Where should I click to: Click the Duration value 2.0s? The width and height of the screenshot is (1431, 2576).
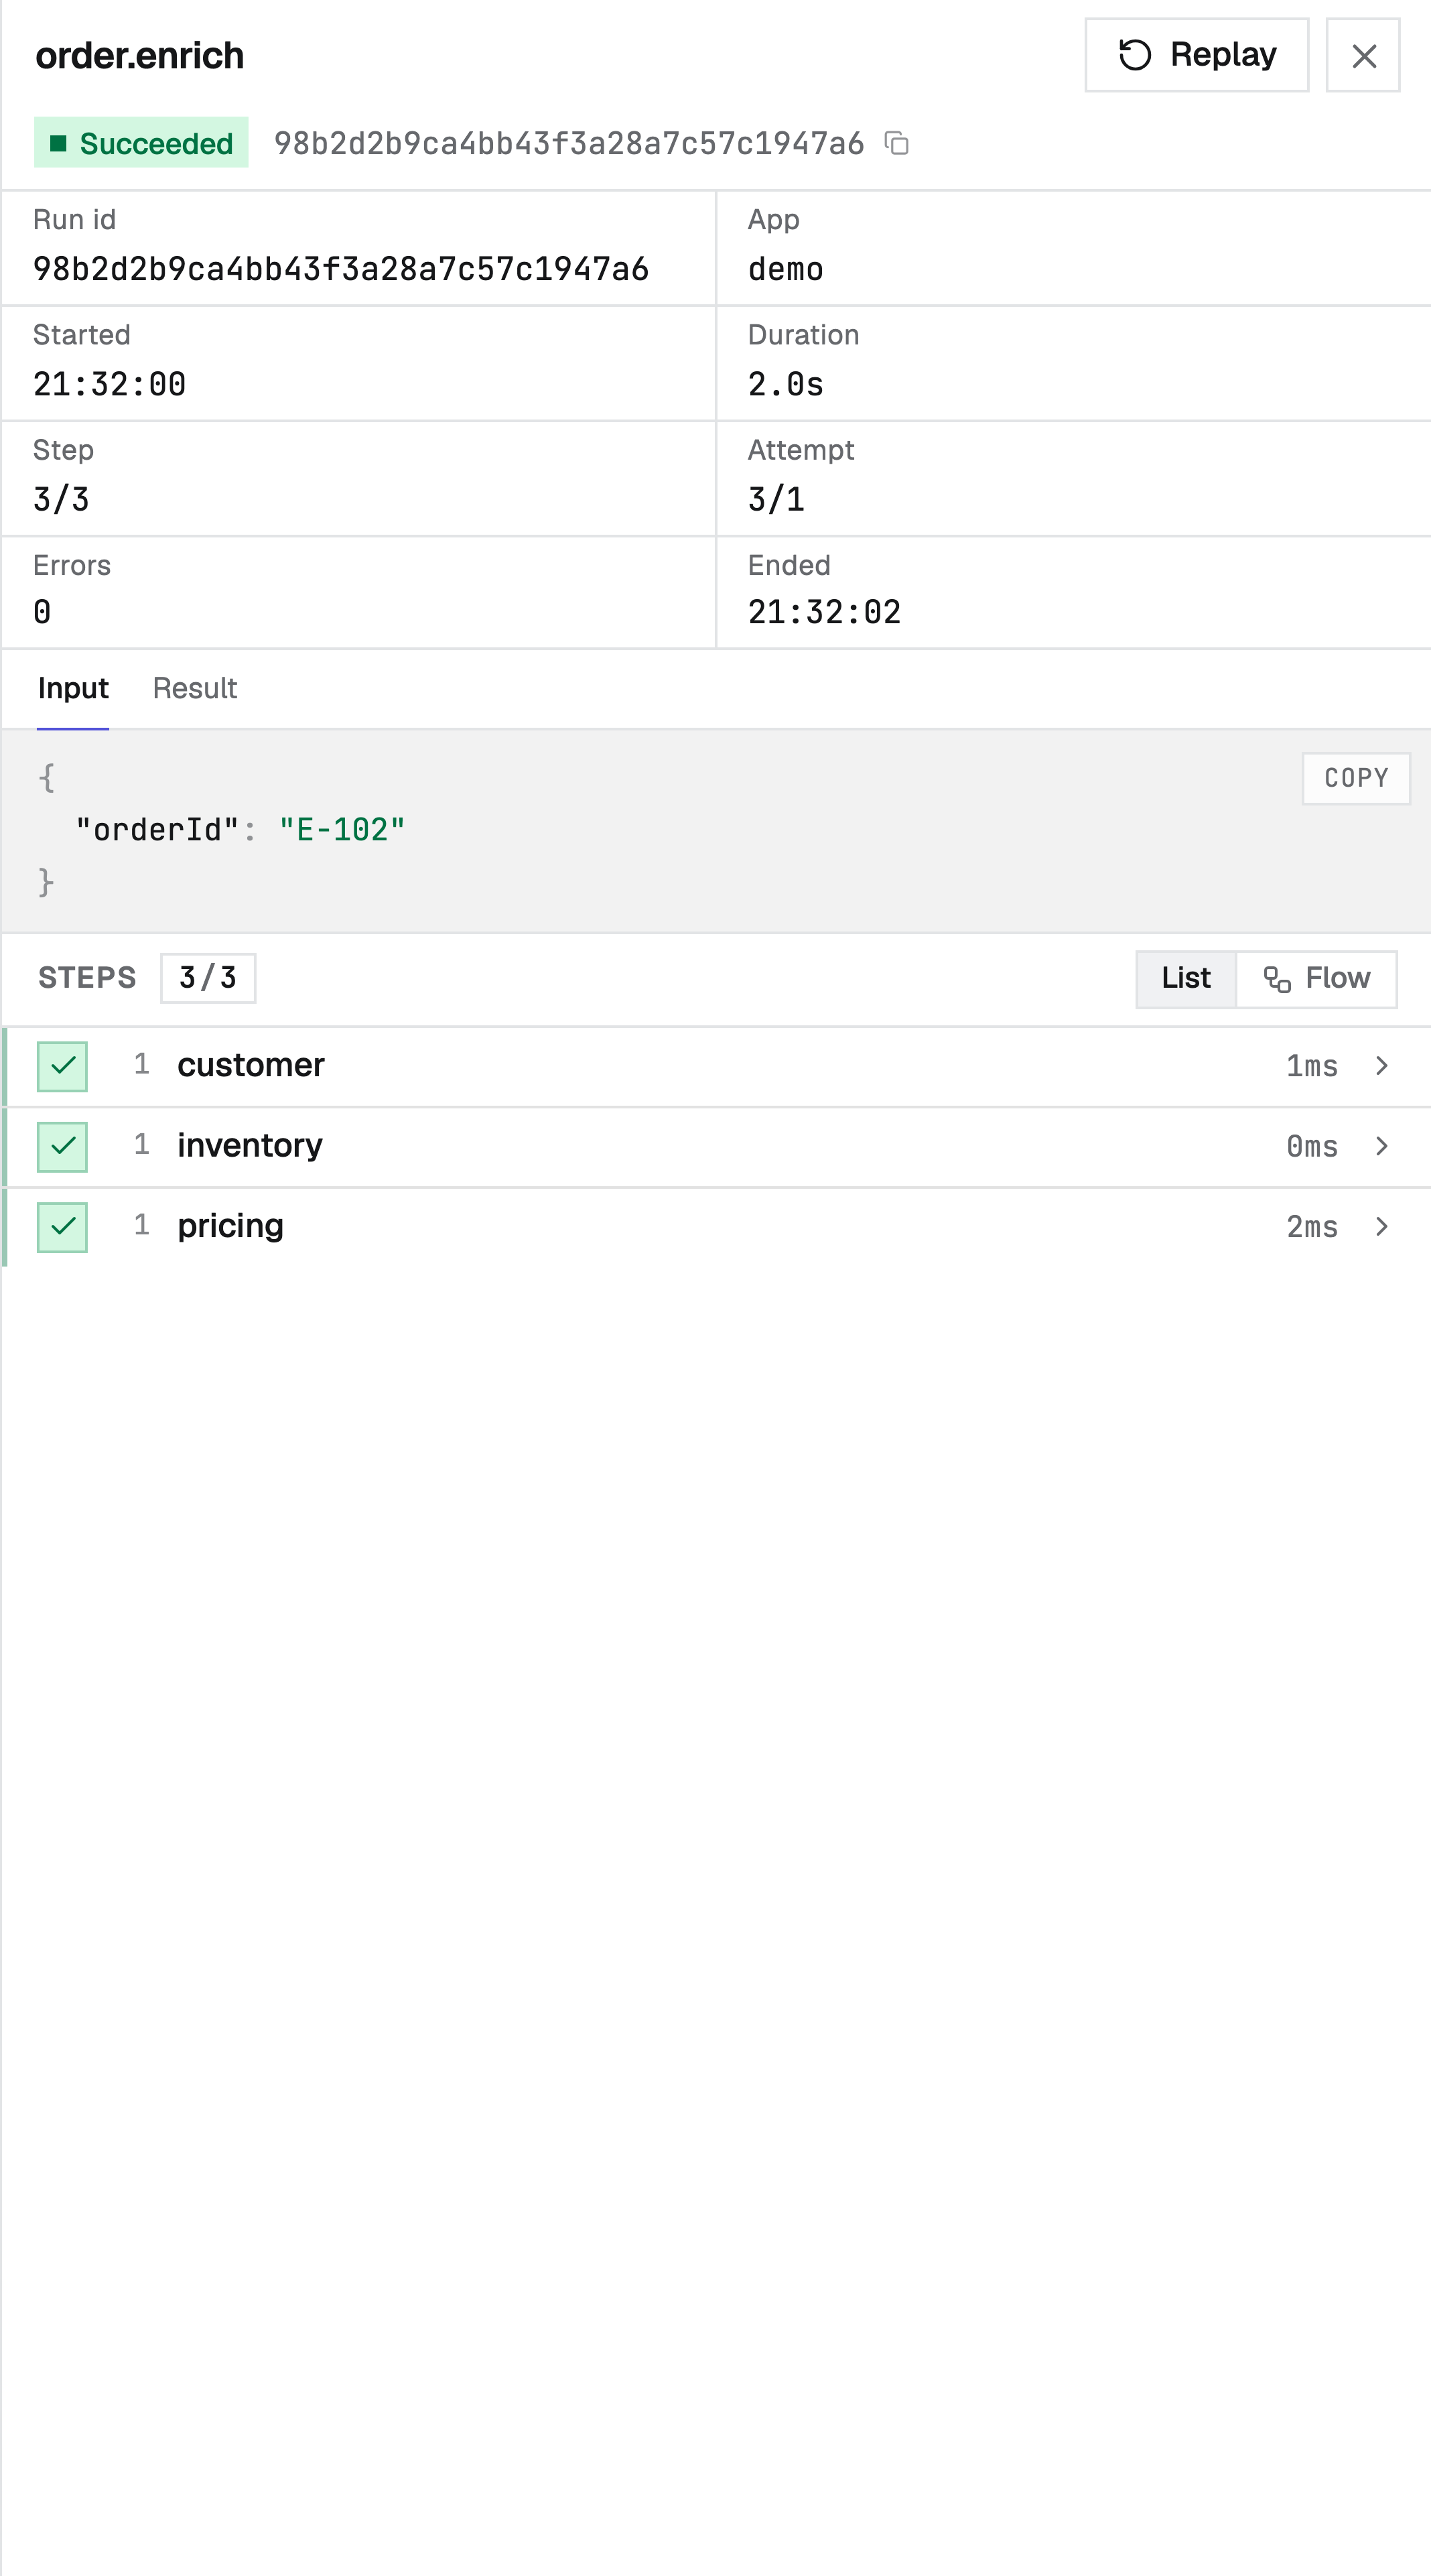(786, 384)
